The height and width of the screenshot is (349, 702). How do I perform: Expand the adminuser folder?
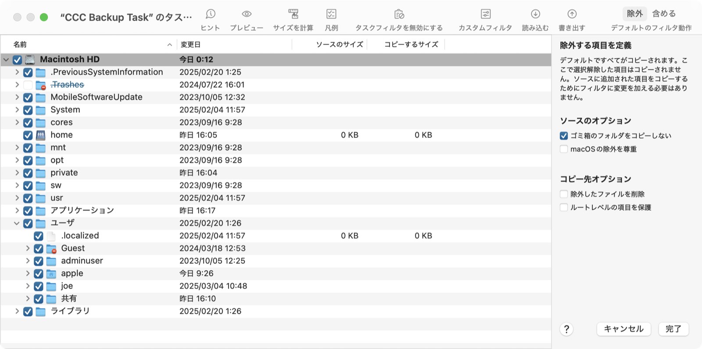point(28,261)
